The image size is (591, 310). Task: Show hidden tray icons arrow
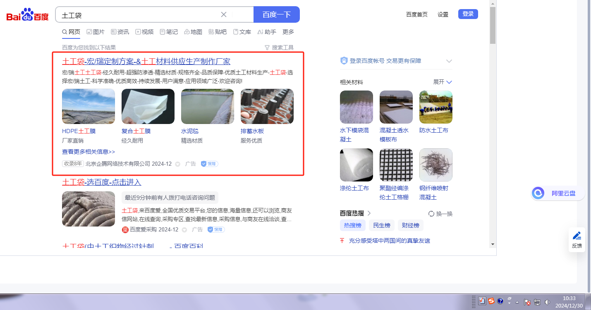(x=517, y=302)
